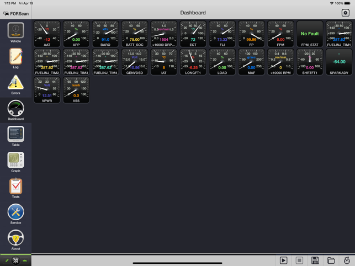This screenshot has height=266, width=355.
Task: Open saved file with folder icon
Action: coord(331,260)
